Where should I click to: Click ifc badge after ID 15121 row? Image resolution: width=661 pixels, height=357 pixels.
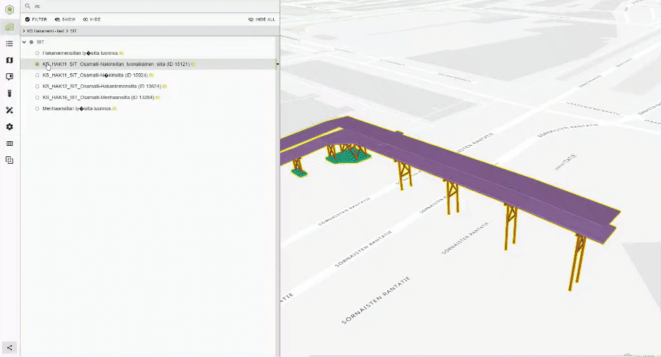(x=193, y=65)
